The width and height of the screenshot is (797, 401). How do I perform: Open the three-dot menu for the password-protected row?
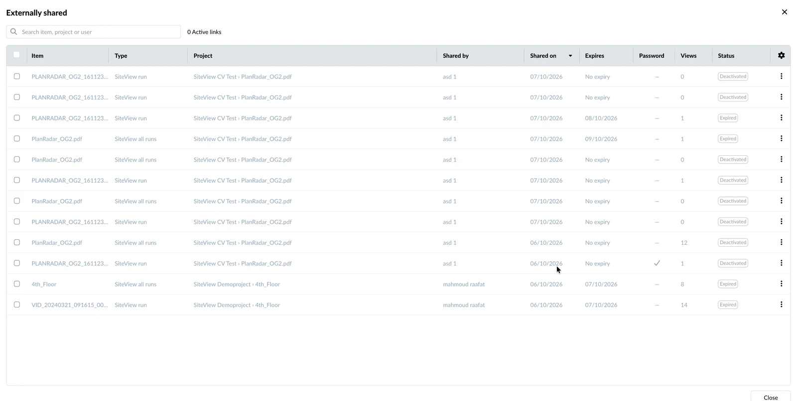tap(781, 263)
